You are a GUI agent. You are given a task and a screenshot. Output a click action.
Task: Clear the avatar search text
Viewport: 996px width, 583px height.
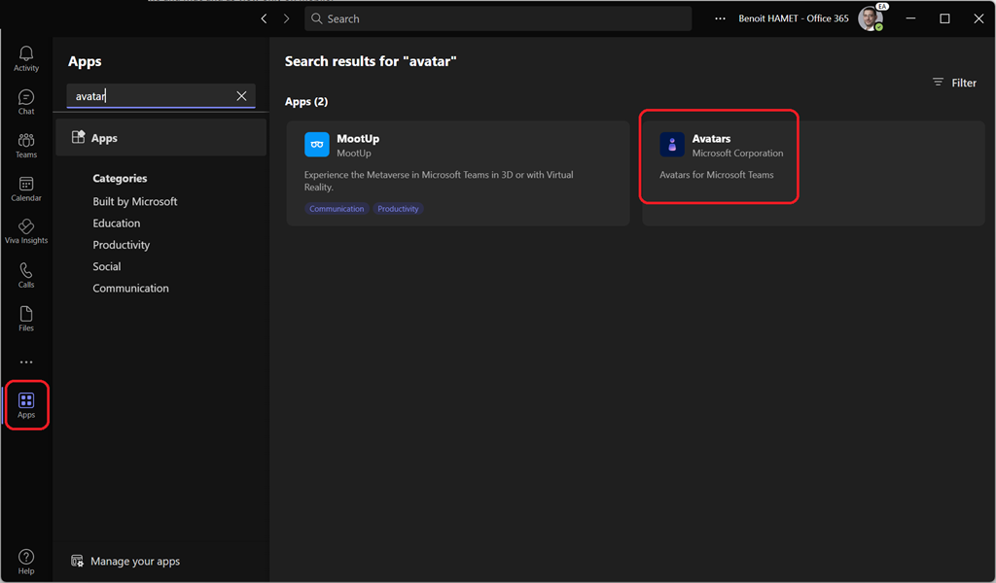241,96
